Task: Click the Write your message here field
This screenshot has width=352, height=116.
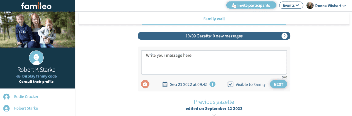Action: pos(214,62)
